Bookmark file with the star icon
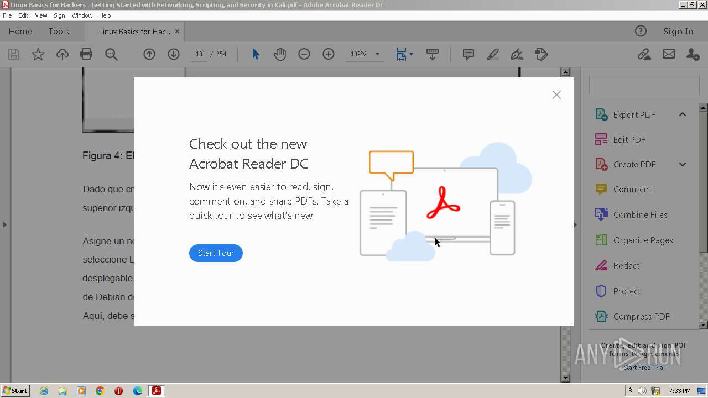The width and height of the screenshot is (708, 398). (38, 54)
